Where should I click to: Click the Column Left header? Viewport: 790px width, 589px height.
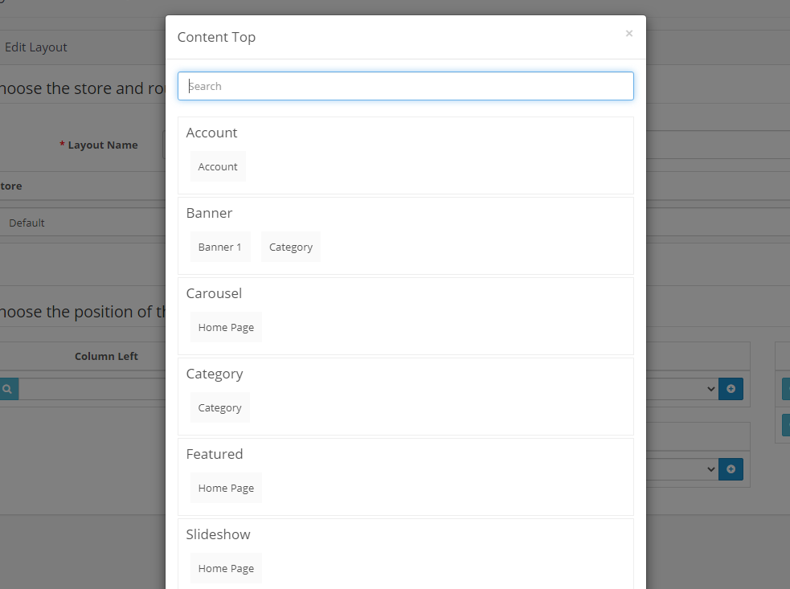106,356
